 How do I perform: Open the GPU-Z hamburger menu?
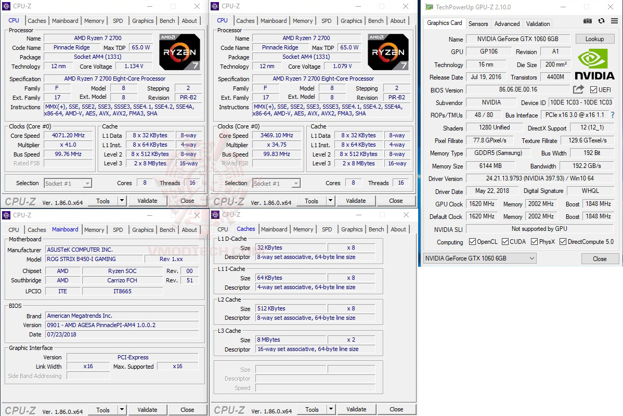click(614, 21)
